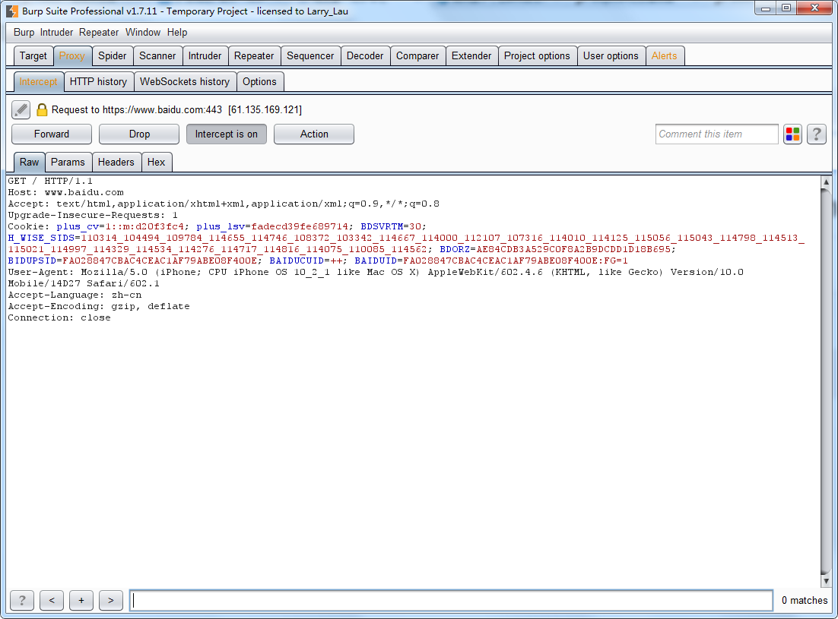Viewport: 838px width, 619px height.
Task: Toggle the Intercept is on button
Action: pyautogui.click(x=226, y=134)
